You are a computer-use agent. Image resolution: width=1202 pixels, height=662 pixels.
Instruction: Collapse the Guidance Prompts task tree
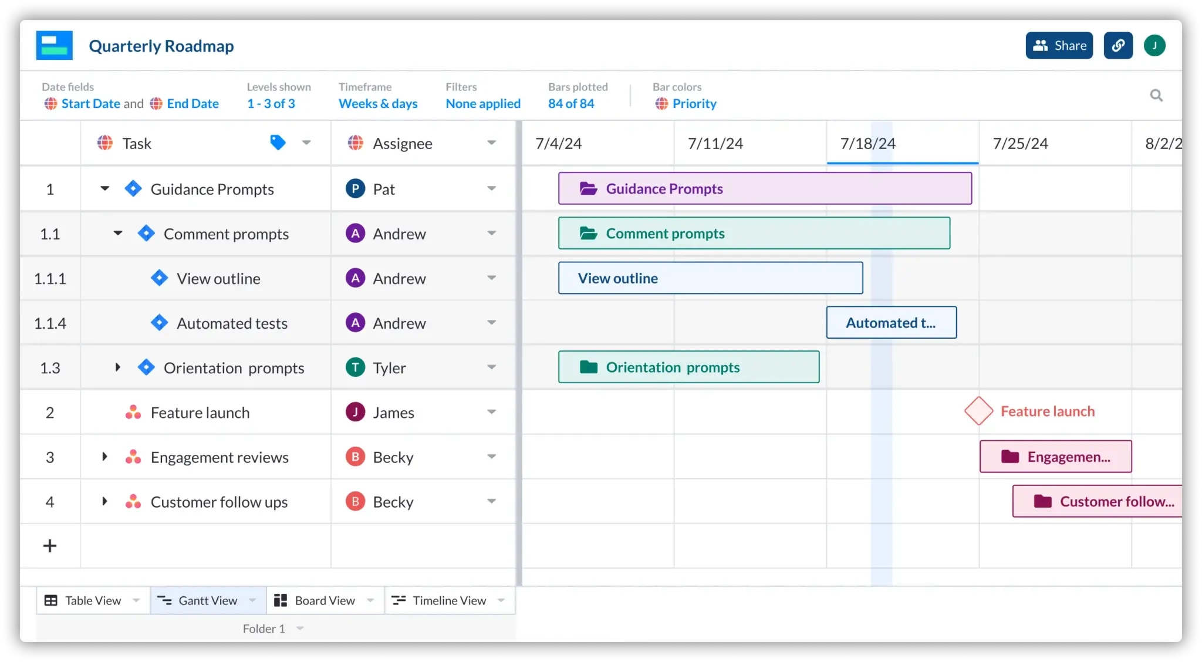[x=105, y=188]
